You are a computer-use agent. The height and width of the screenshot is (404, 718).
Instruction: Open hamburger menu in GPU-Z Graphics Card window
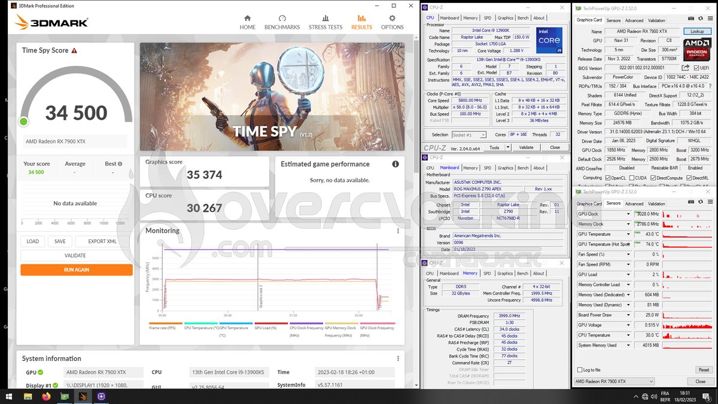pos(709,20)
